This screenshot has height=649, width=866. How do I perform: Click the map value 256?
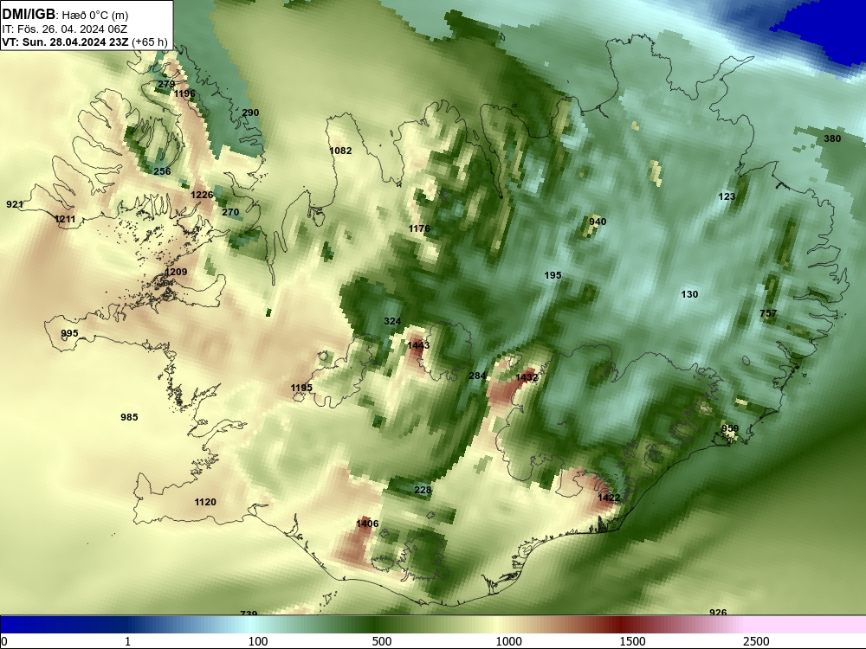pyautogui.click(x=162, y=171)
